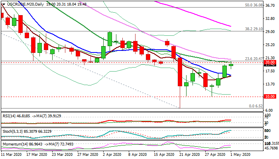Click the tall green candle near 2 April
This screenshot has width=279, height=159.
tap(110, 39)
